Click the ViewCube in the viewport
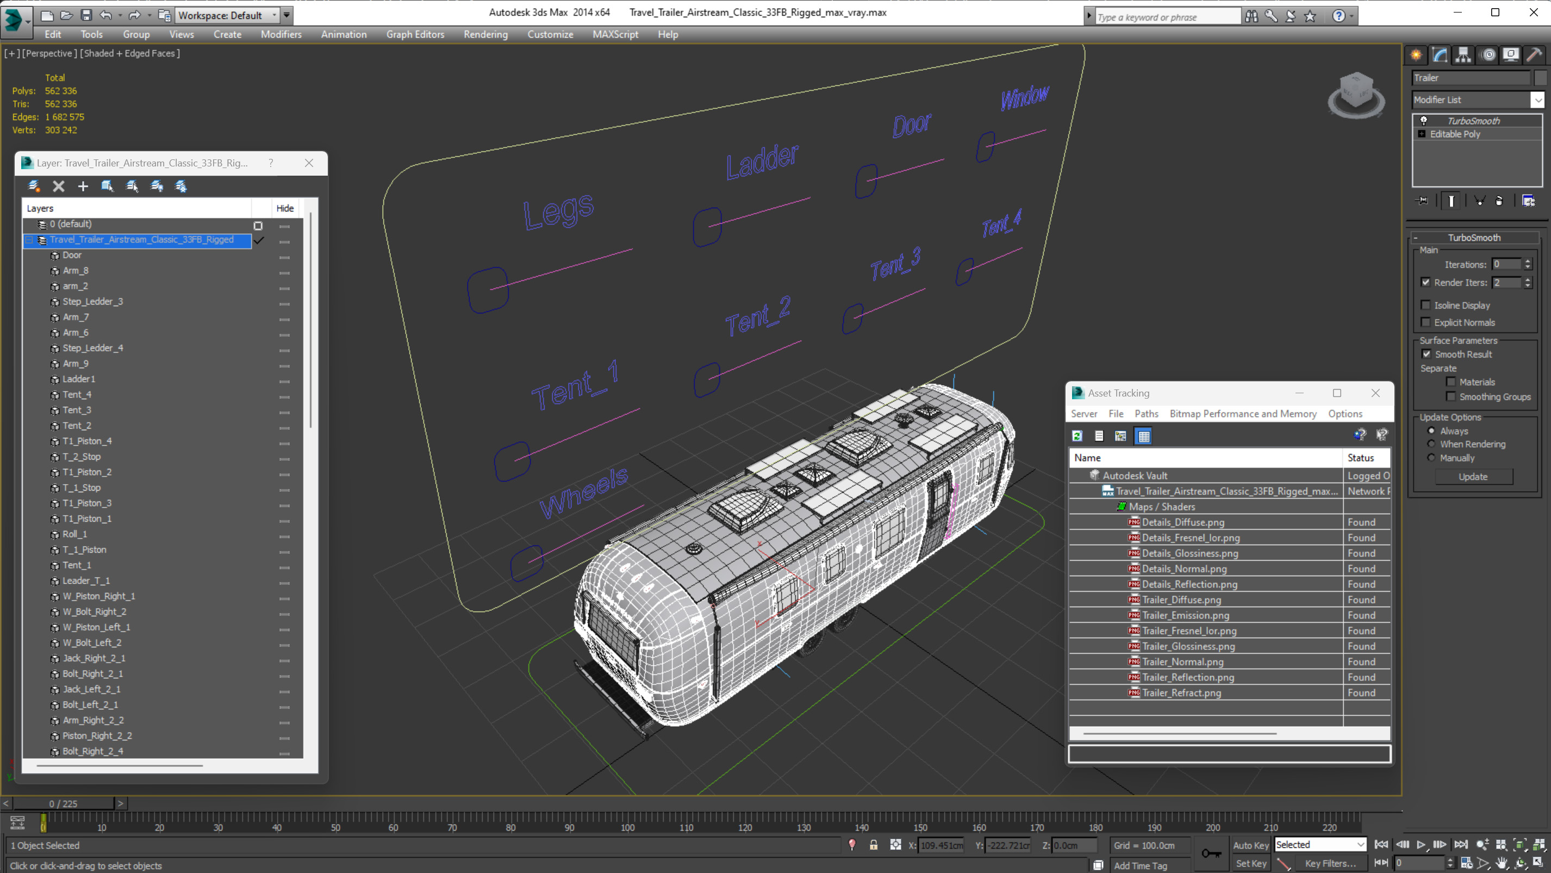 1356,94
